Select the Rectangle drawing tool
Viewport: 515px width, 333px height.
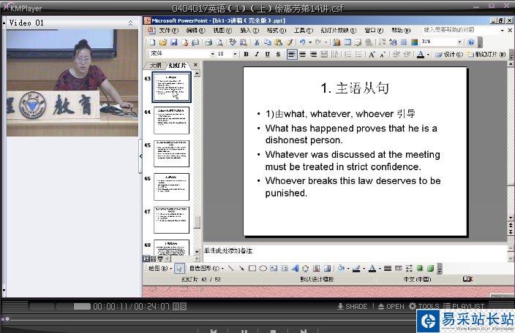pos(252,269)
